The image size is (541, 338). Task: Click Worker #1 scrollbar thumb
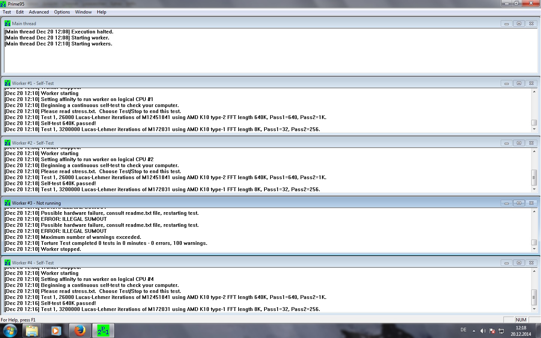point(534,122)
